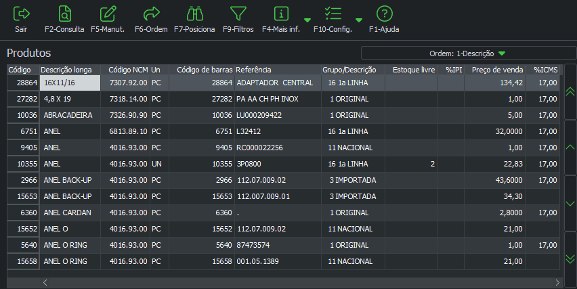The height and width of the screenshot is (289, 577).
Task: Click horizontal scrollbar right arrow
Action: click(557, 282)
